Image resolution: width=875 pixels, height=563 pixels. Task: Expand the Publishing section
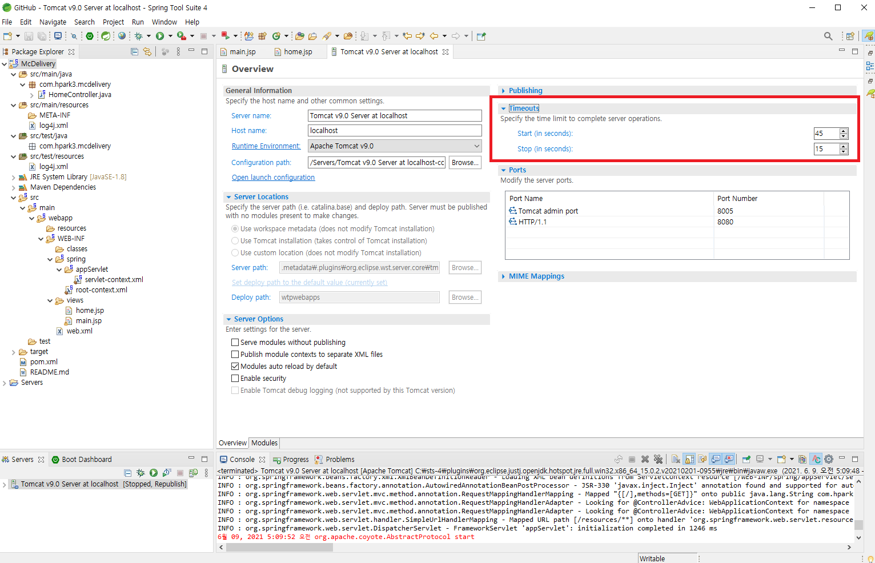pos(503,91)
